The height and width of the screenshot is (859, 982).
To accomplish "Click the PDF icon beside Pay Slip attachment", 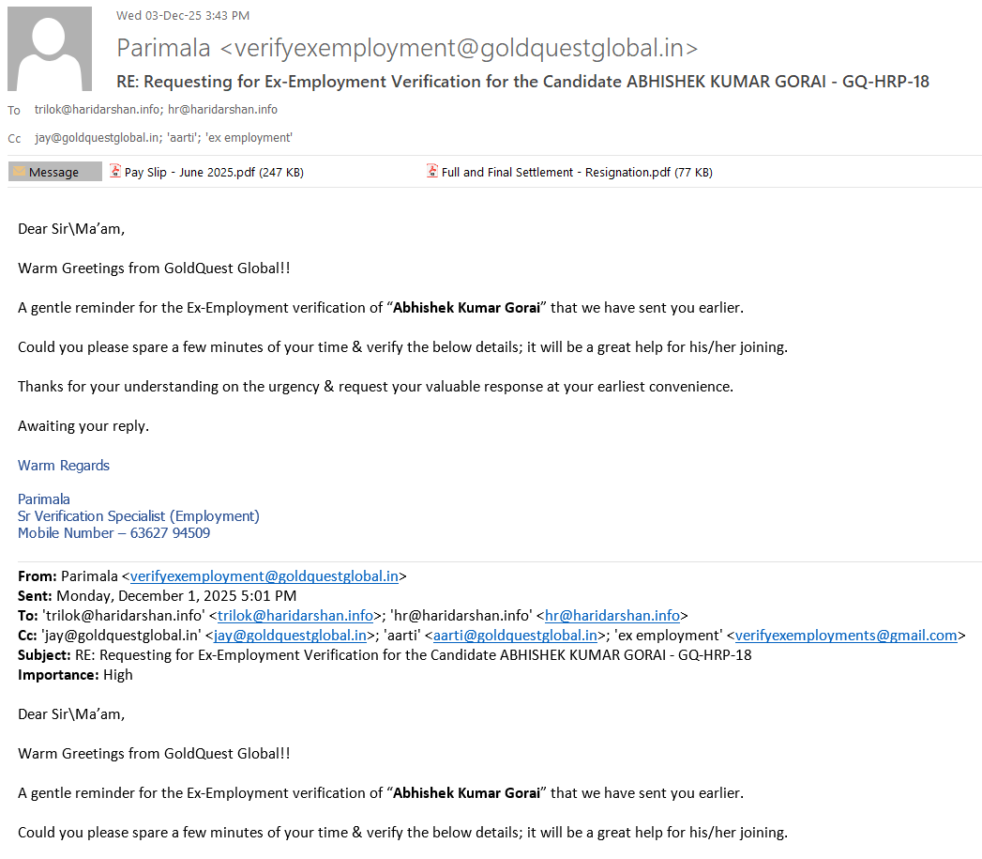I will (115, 172).
